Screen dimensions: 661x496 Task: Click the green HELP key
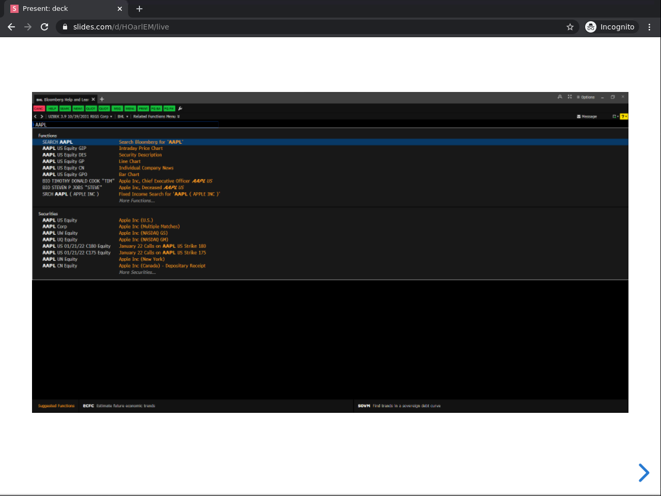pos(52,109)
